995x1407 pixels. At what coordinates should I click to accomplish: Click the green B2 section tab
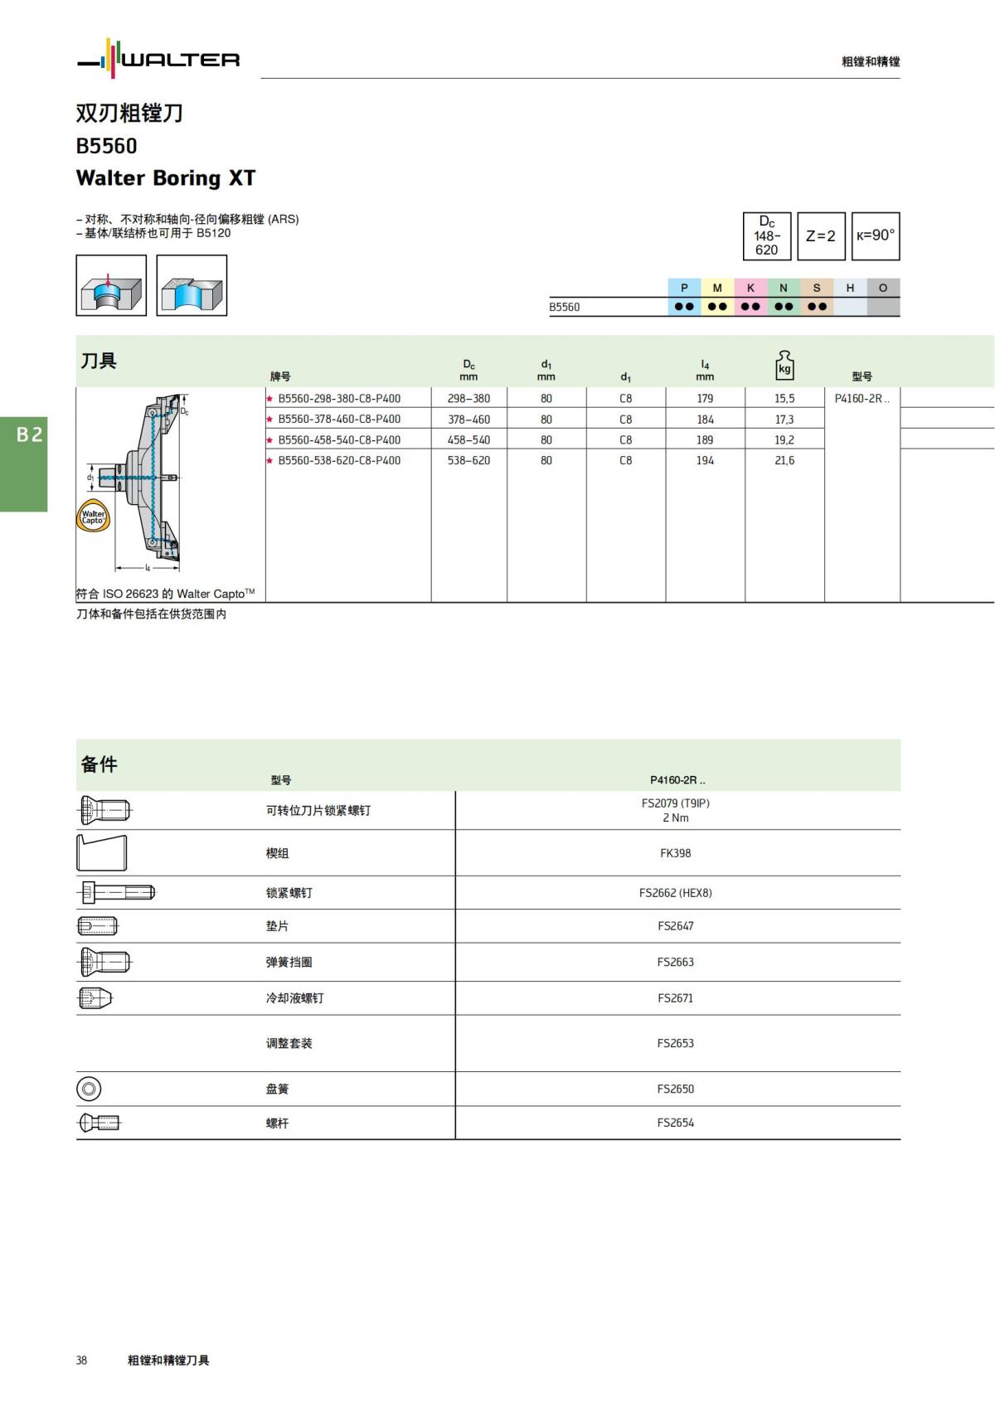pos(24,464)
